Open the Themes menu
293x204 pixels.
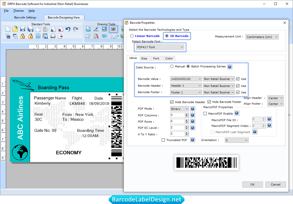click(19, 11)
